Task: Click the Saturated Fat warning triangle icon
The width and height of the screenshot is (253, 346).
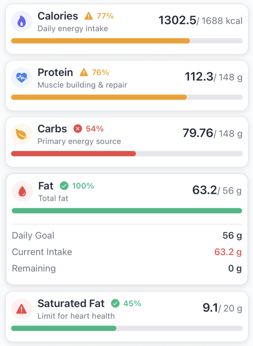Action: pos(22,309)
